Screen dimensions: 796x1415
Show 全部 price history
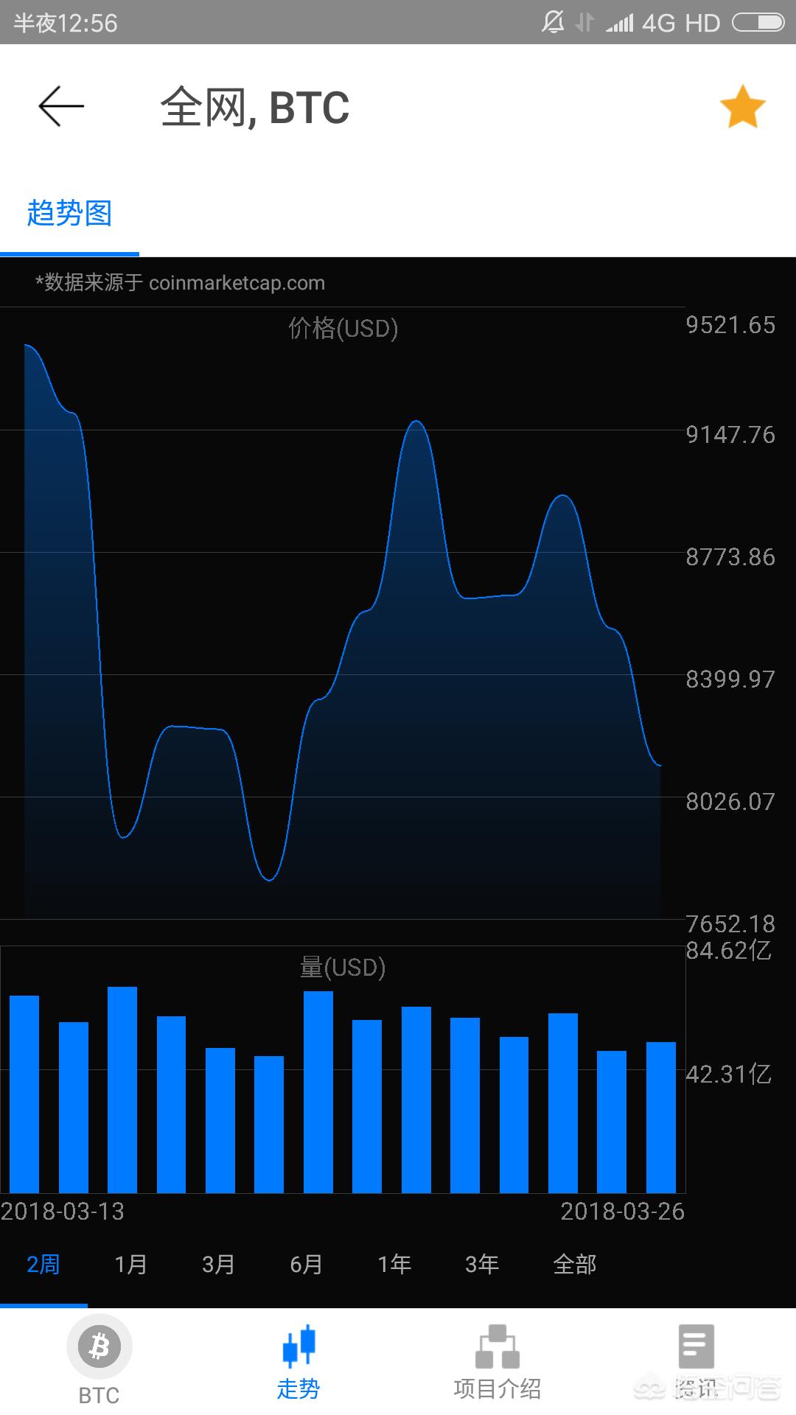(x=574, y=1265)
